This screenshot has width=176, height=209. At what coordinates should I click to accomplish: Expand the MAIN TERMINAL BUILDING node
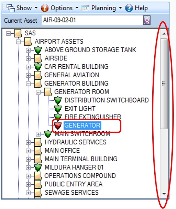coord(28,159)
